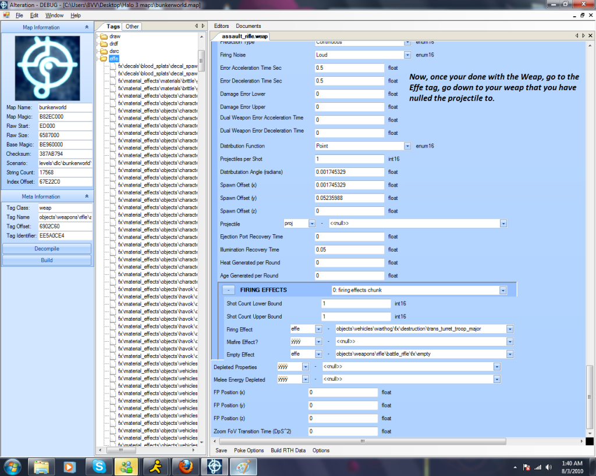The height and width of the screenshot is (476, 596).
Task: Open the Misfire Effect tag class dropdown
Action: [x=318, y=342]
